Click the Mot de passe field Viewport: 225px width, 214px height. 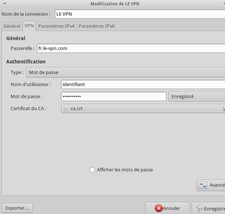[x=114, y=97]
